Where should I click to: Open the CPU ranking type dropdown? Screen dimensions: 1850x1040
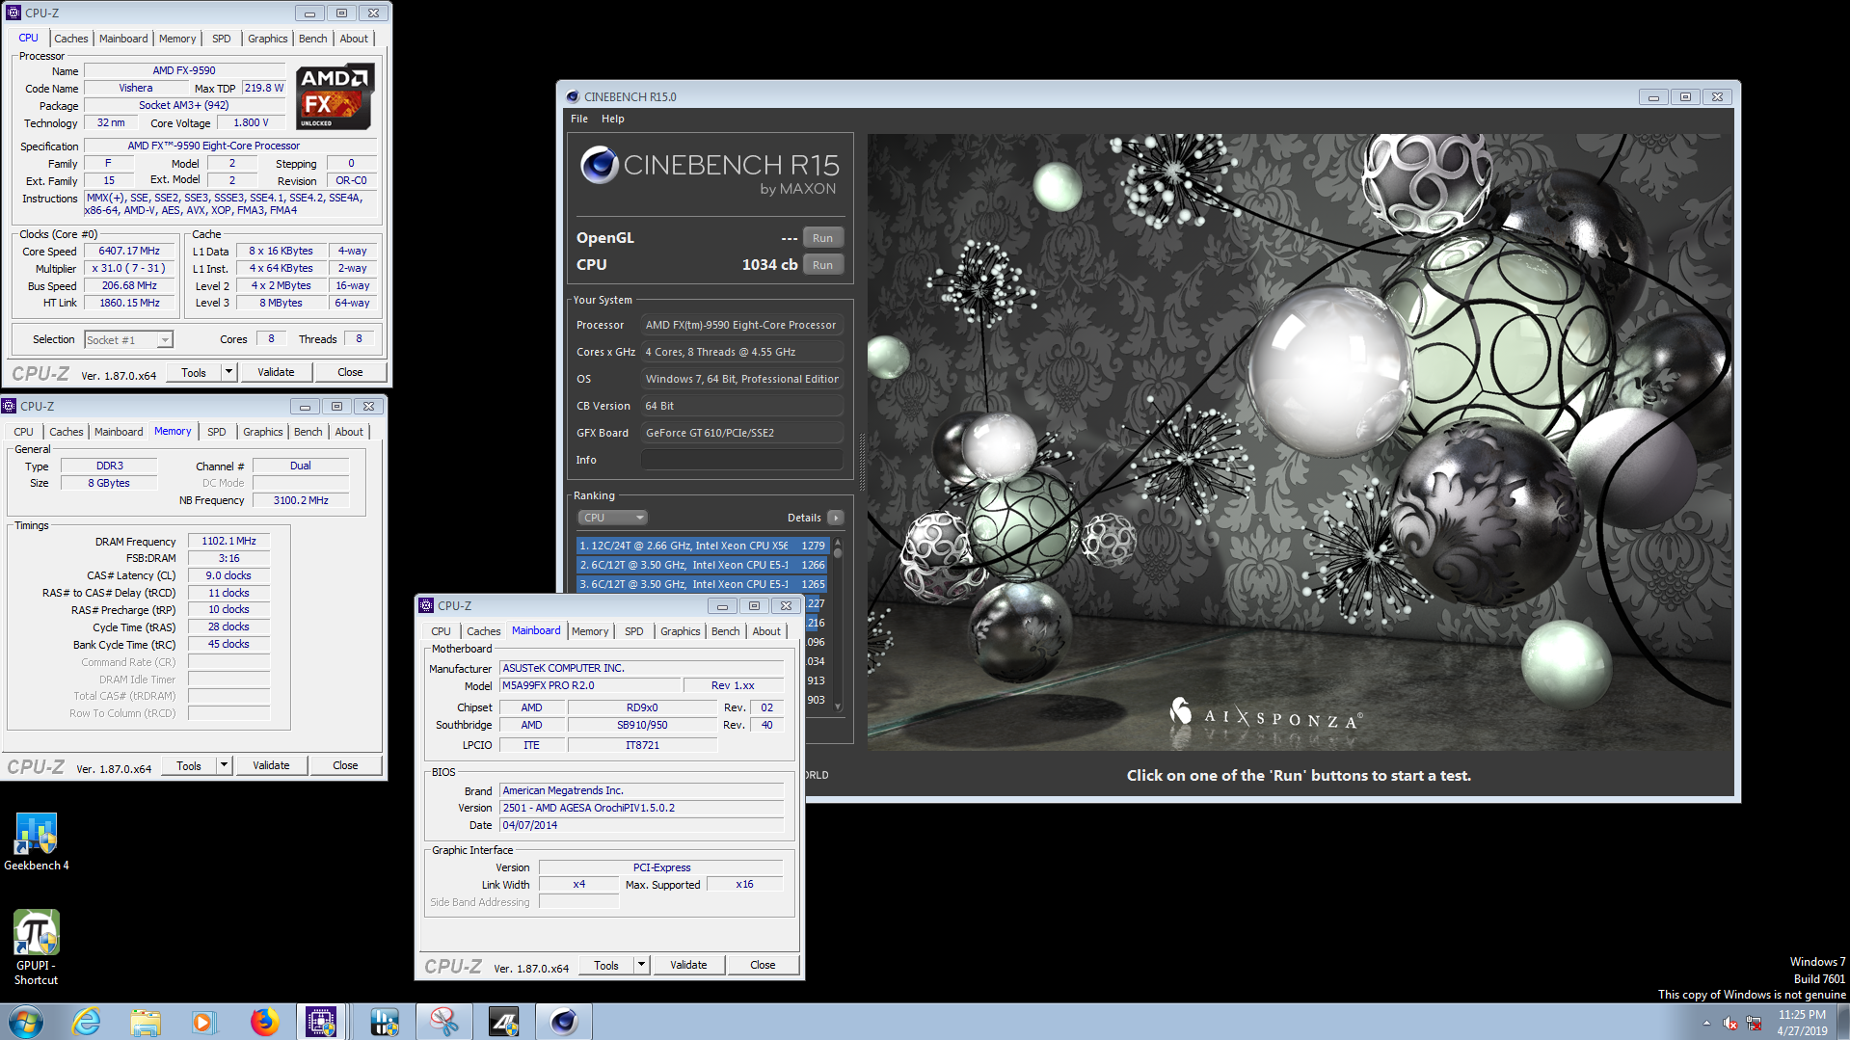(612, 518)
